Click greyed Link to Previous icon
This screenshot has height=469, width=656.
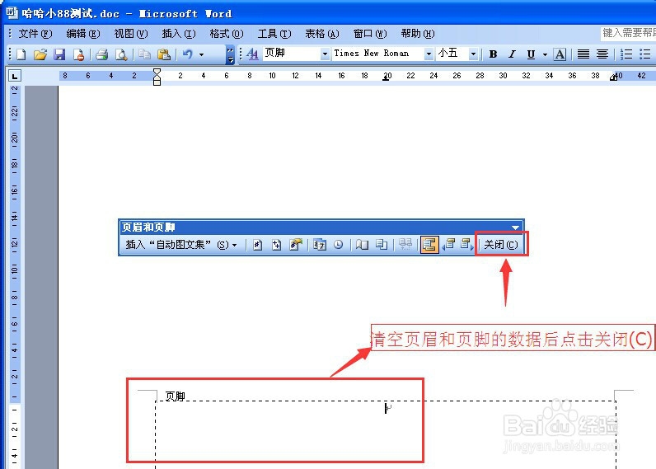coord(405,244)
